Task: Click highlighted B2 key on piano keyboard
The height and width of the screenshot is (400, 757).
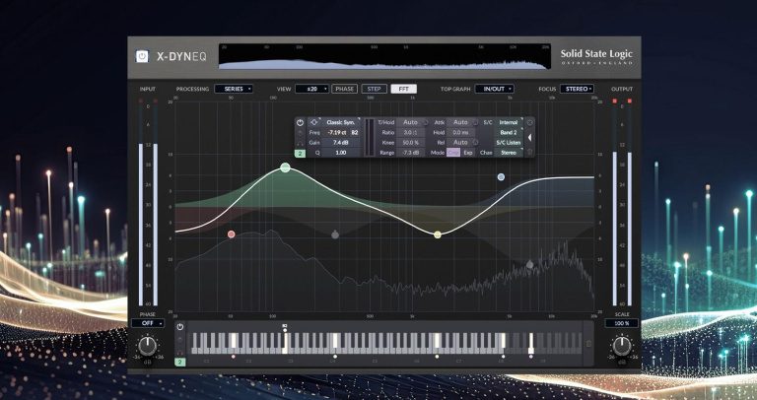Action: tap(285, 343)
